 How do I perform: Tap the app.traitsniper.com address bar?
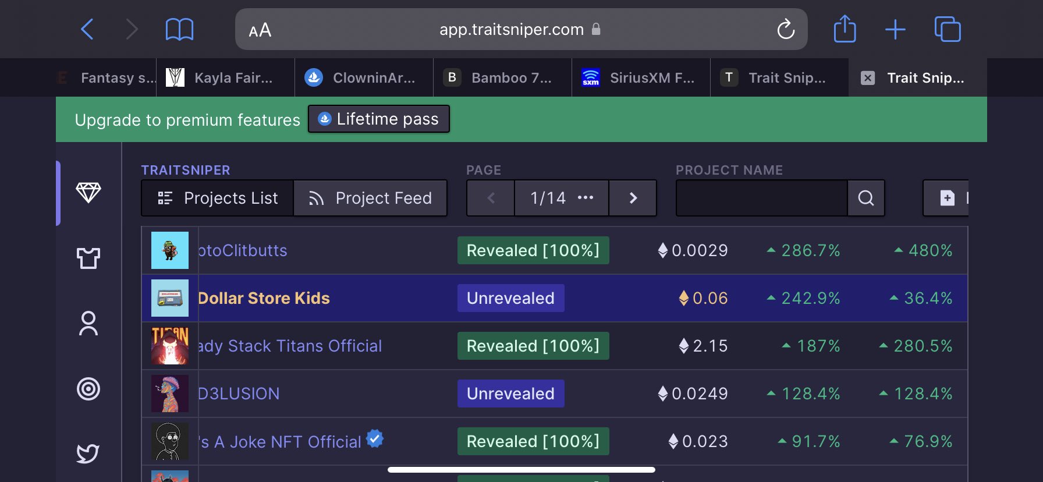click(521, 29)
